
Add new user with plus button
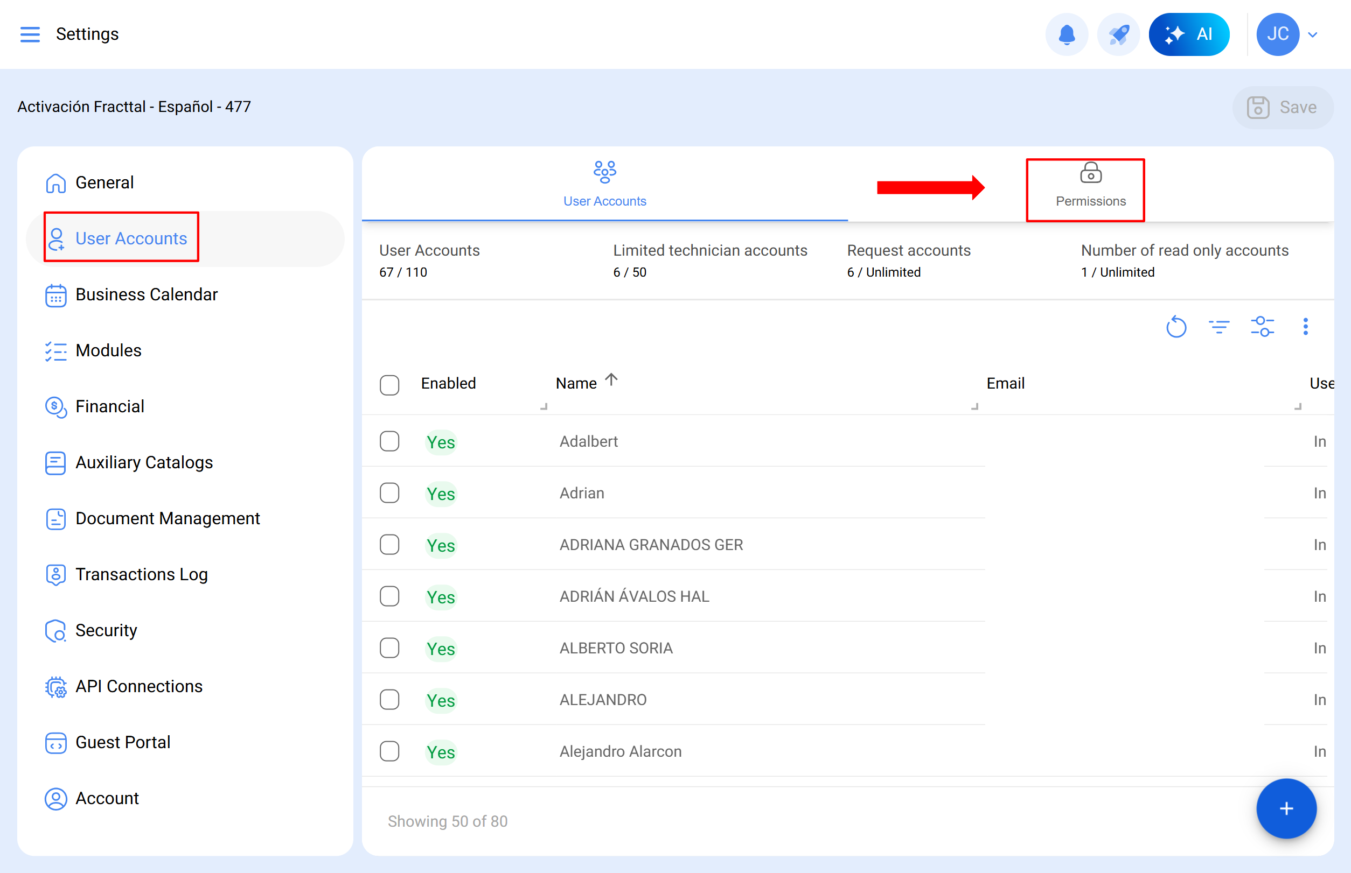(1286, 808)
